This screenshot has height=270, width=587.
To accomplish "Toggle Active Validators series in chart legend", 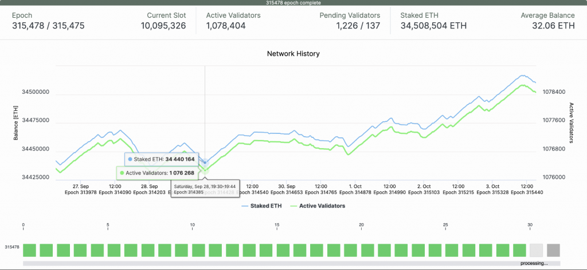I will [x=318, y=206].
